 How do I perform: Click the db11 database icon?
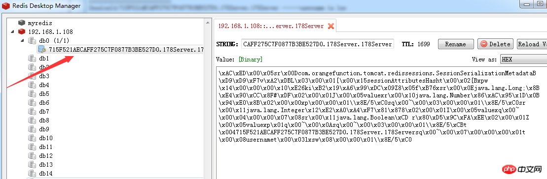click(x=32, y=147)
